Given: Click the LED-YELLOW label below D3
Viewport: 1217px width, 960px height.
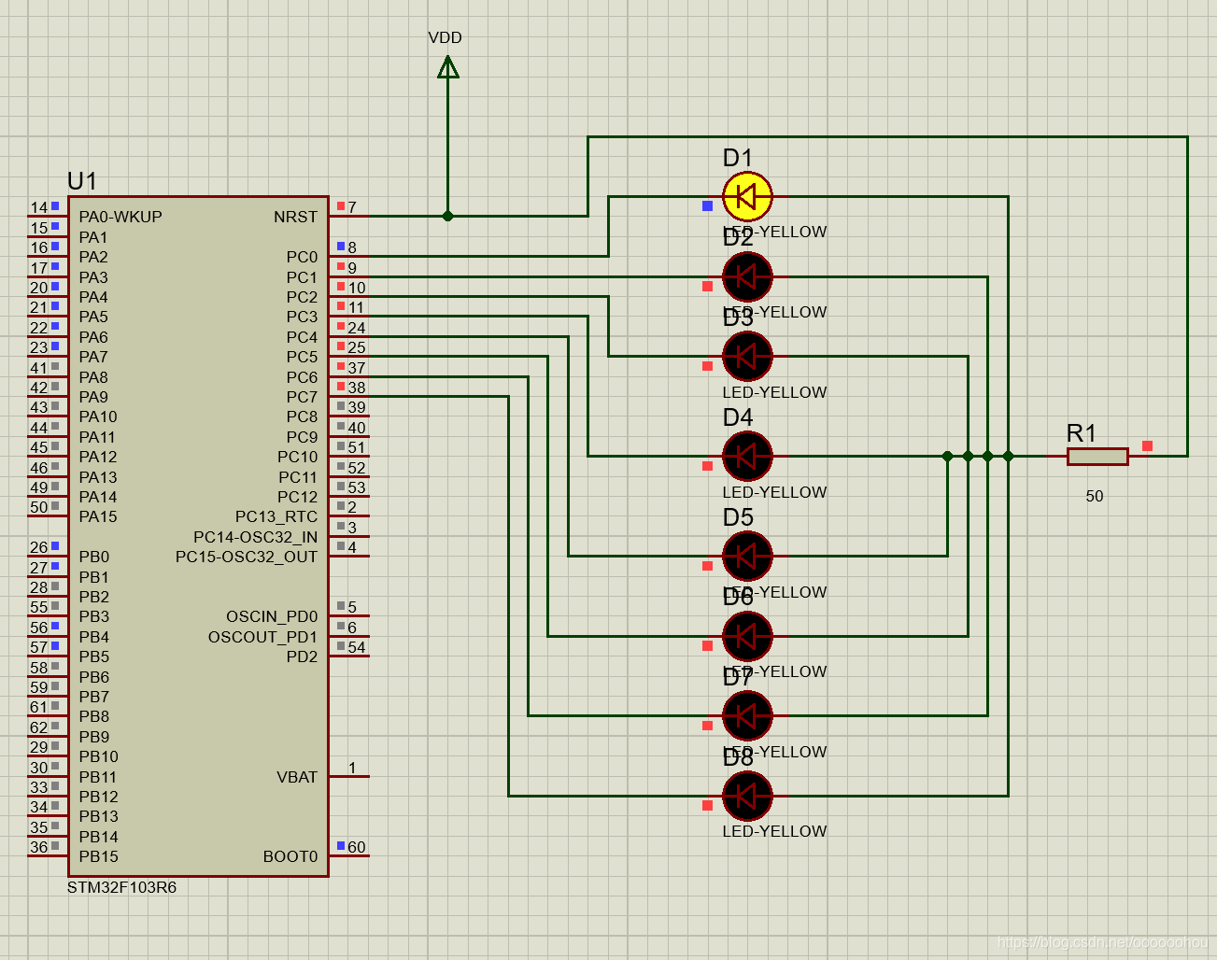Looking at the screenshot, I should tap(775, 392).
